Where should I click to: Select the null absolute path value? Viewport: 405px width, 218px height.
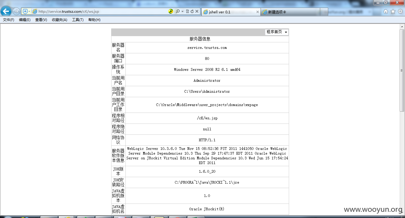[207, 129]
